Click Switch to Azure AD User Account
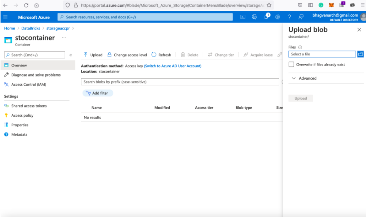The width and height of the screenshot is (366, 217). point(172,66)
